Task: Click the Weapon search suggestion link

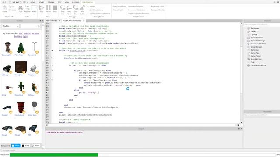Action: pyautogui.click(x=35, y=34)
